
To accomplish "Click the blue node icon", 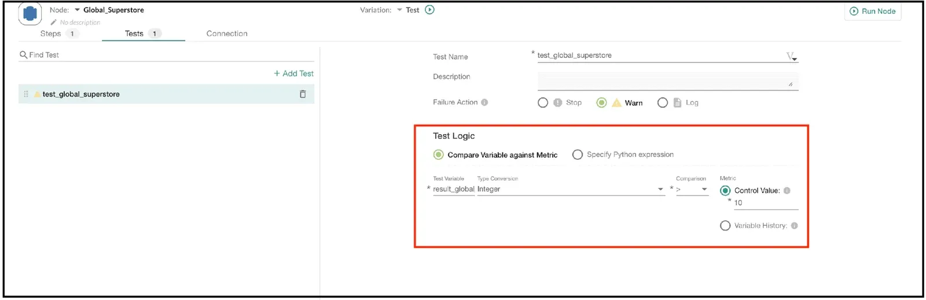I will [x=30, y=13].
